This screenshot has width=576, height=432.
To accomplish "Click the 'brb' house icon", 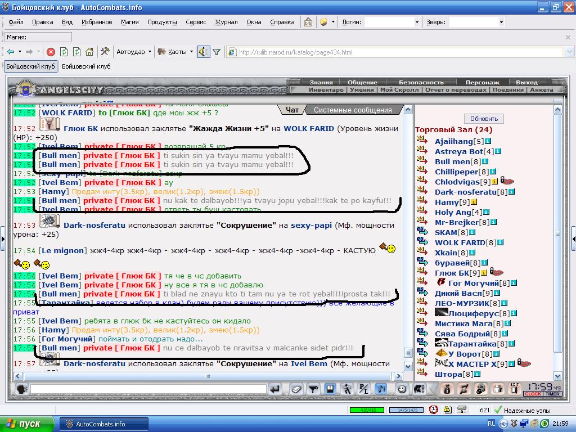I will pyautogui.click(x=308, y=22).
